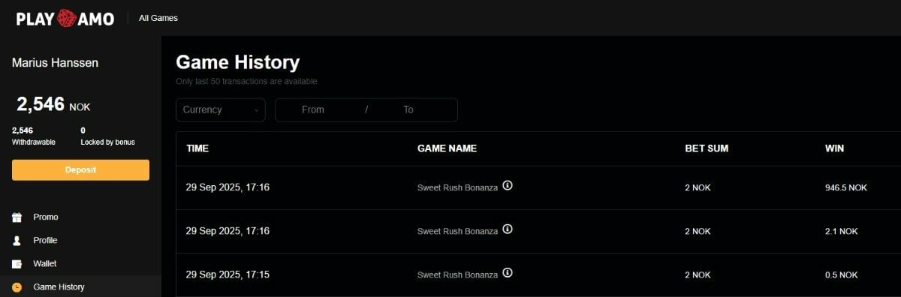Click the Wallet icon in sidebar

17,264
